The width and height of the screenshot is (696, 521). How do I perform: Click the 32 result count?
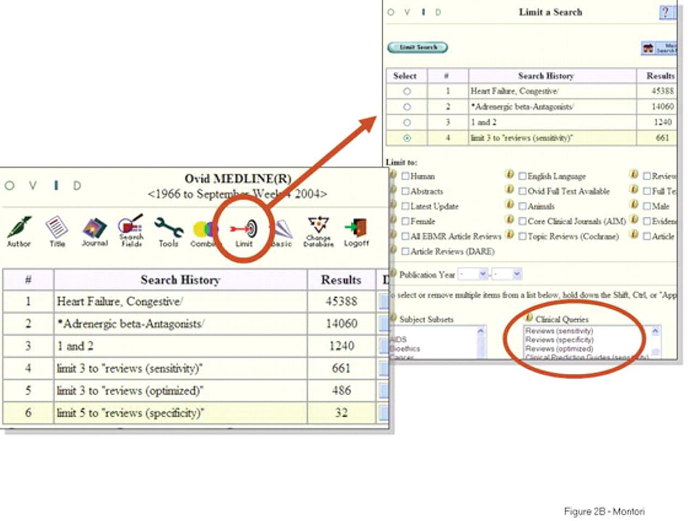click(x=341, y=412)
